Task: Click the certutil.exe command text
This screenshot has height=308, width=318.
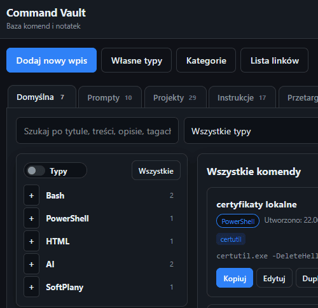Action: click(267, 256)
